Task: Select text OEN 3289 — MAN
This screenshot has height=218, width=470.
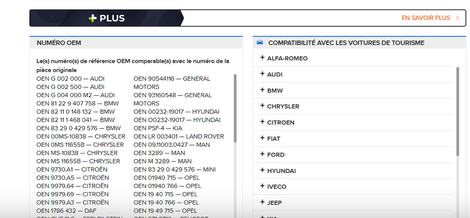Action: coord(158,153)
